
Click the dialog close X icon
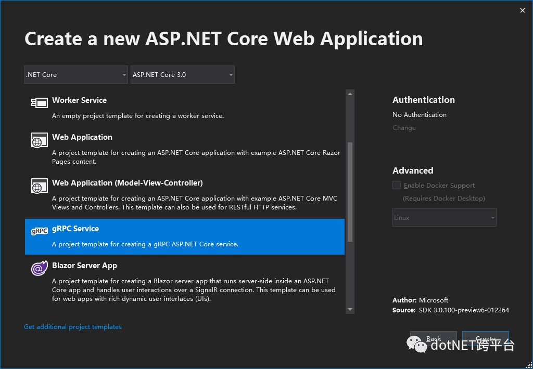pos(522,10)
